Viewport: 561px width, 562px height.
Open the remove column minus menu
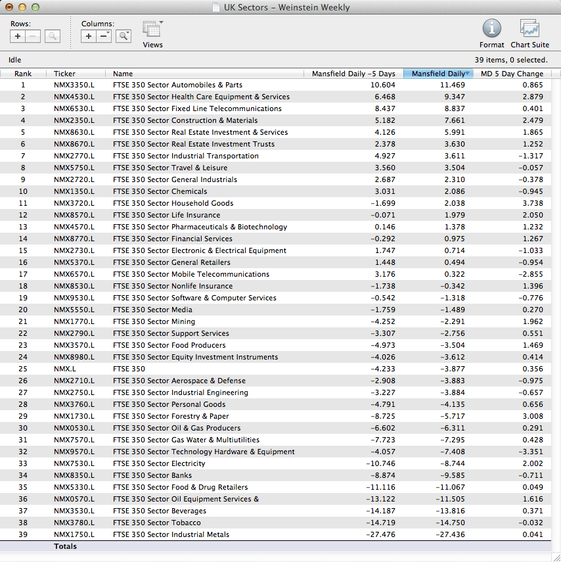pos(104,37)
